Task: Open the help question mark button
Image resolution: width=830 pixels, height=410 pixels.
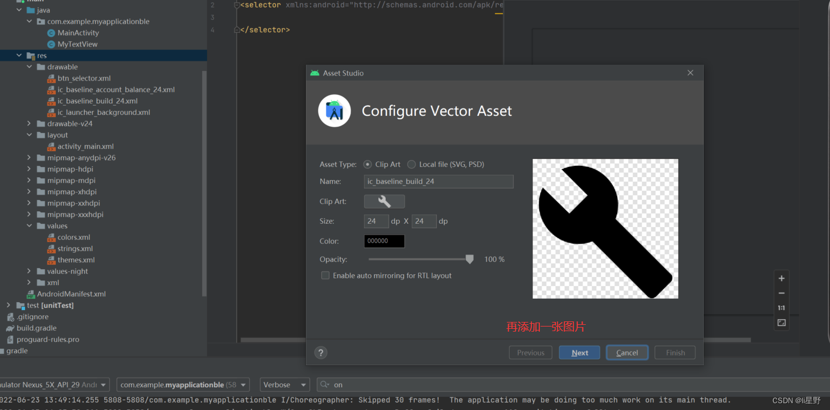Action: (321, 353)
